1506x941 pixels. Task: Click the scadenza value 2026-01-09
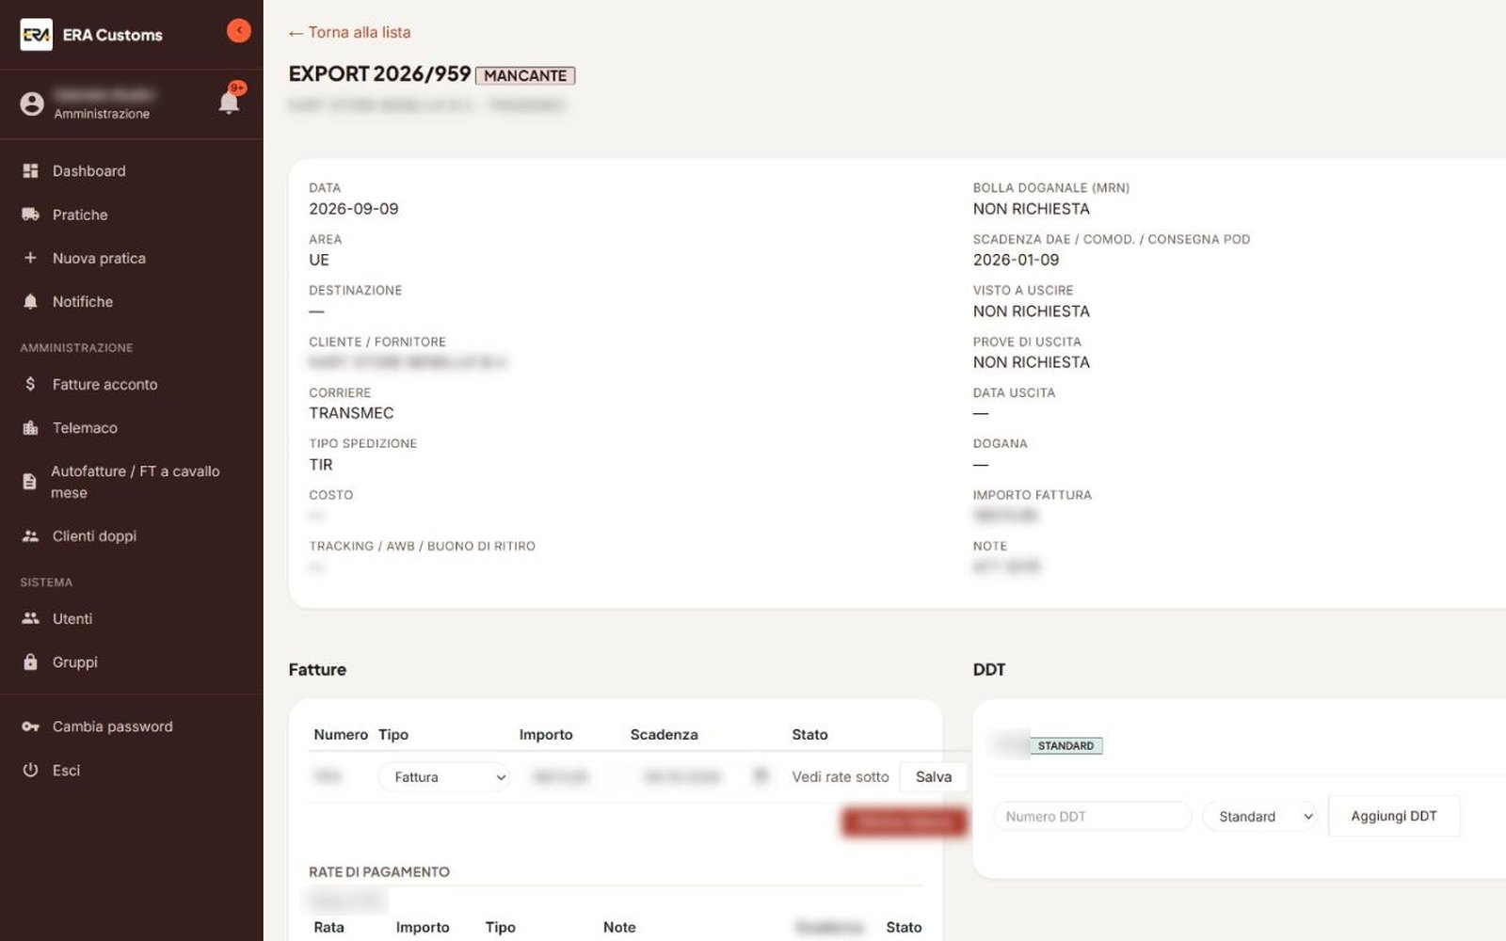pyautogui.click(x=1016, y=260)
